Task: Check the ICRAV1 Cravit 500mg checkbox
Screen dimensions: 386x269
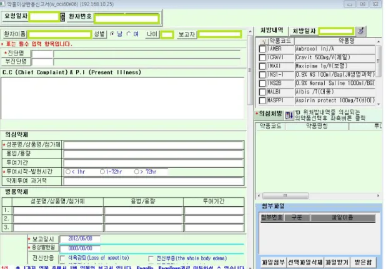Action: pos(262,57)
